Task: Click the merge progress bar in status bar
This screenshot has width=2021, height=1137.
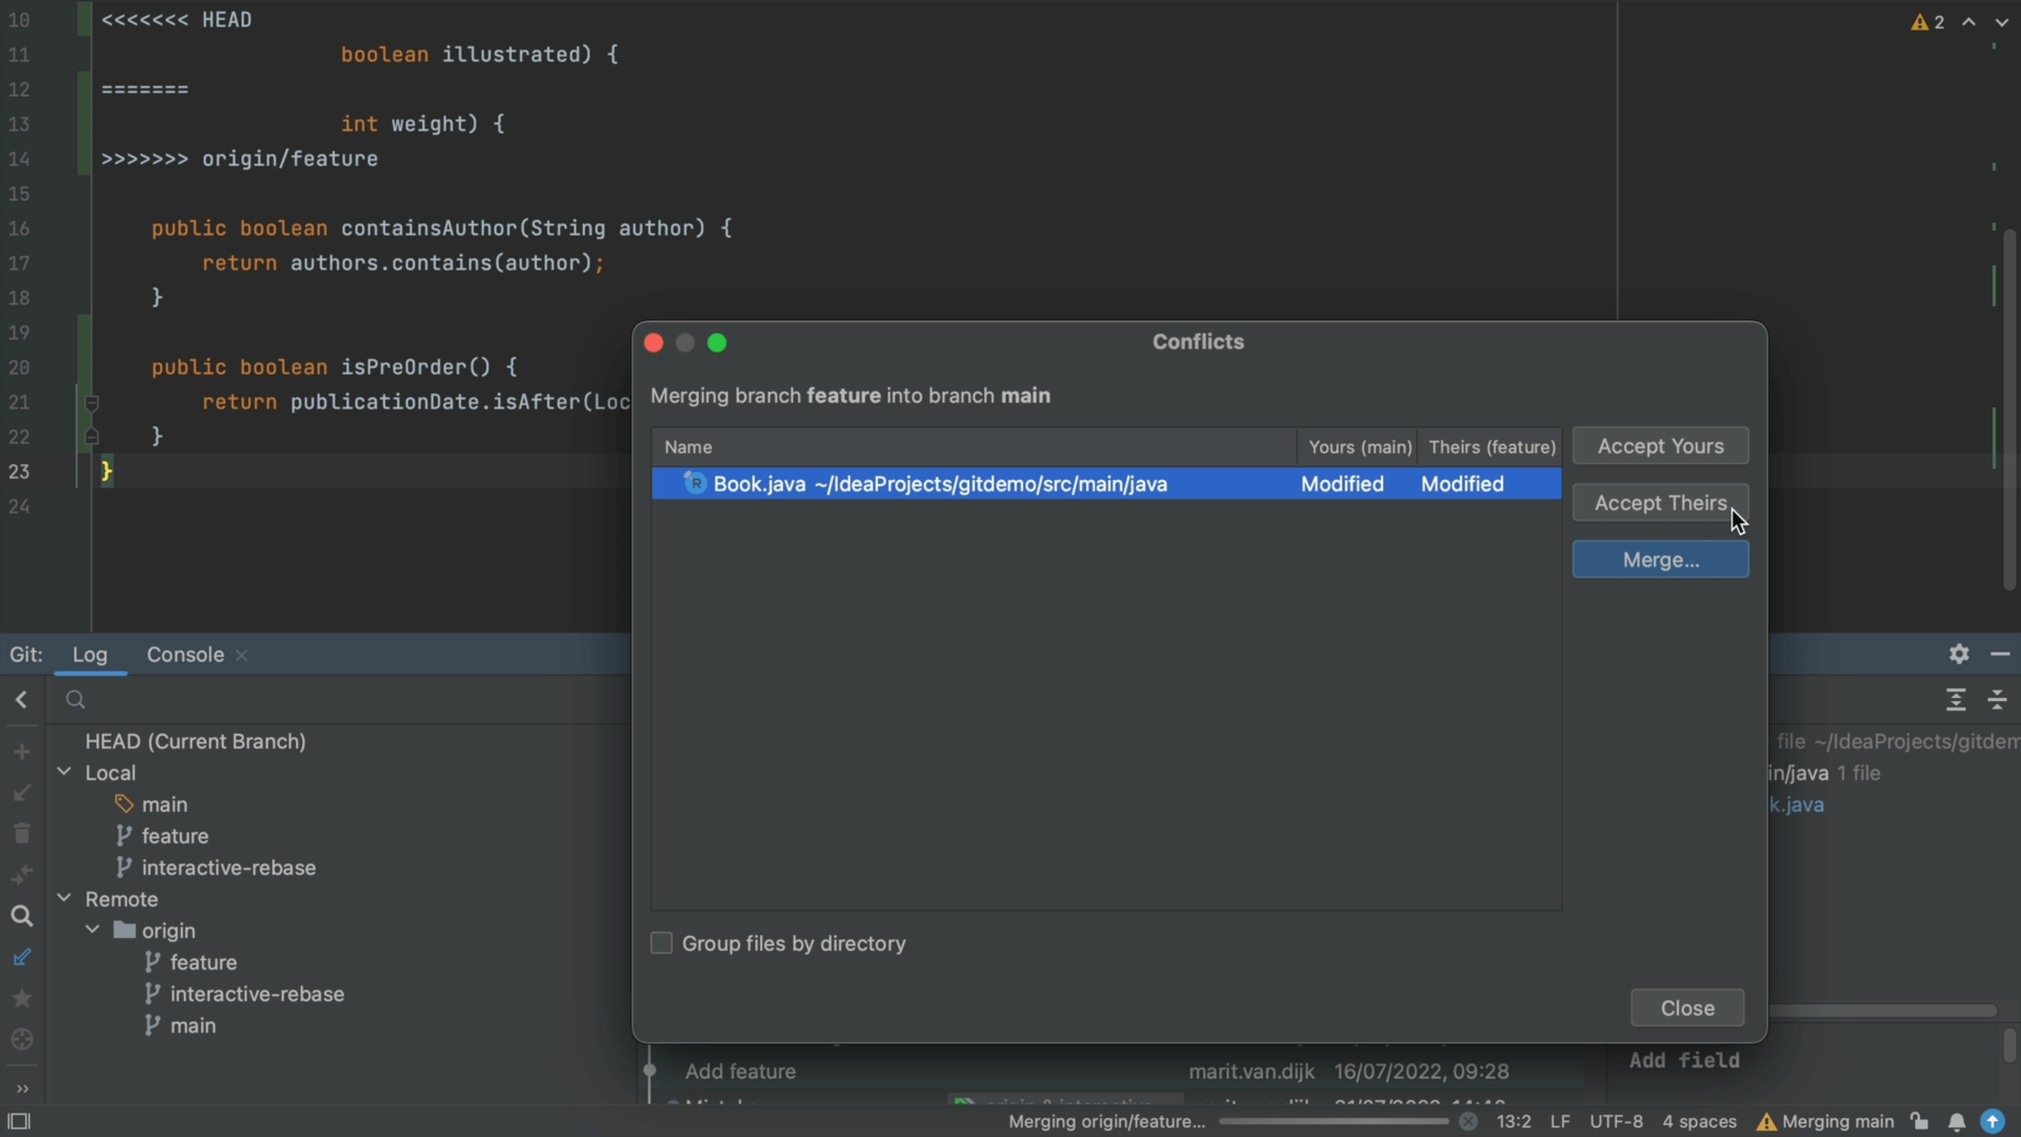Action: click(x=1334, y=1121)
